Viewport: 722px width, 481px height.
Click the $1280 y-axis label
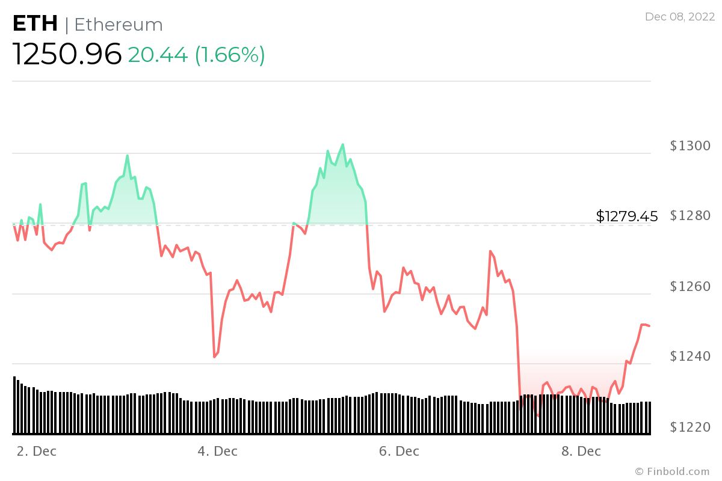(690, 216)
